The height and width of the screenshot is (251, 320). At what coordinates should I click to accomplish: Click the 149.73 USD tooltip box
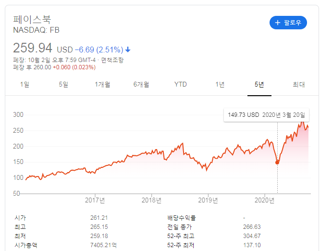point(266,115)
